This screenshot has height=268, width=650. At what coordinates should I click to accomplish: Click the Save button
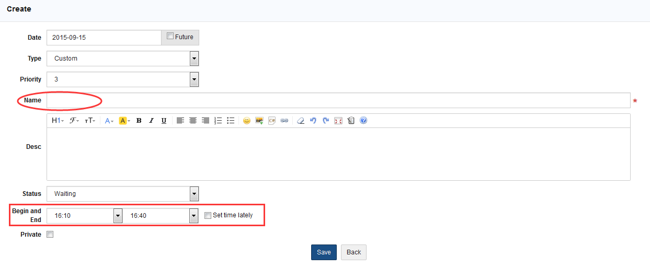324,252
